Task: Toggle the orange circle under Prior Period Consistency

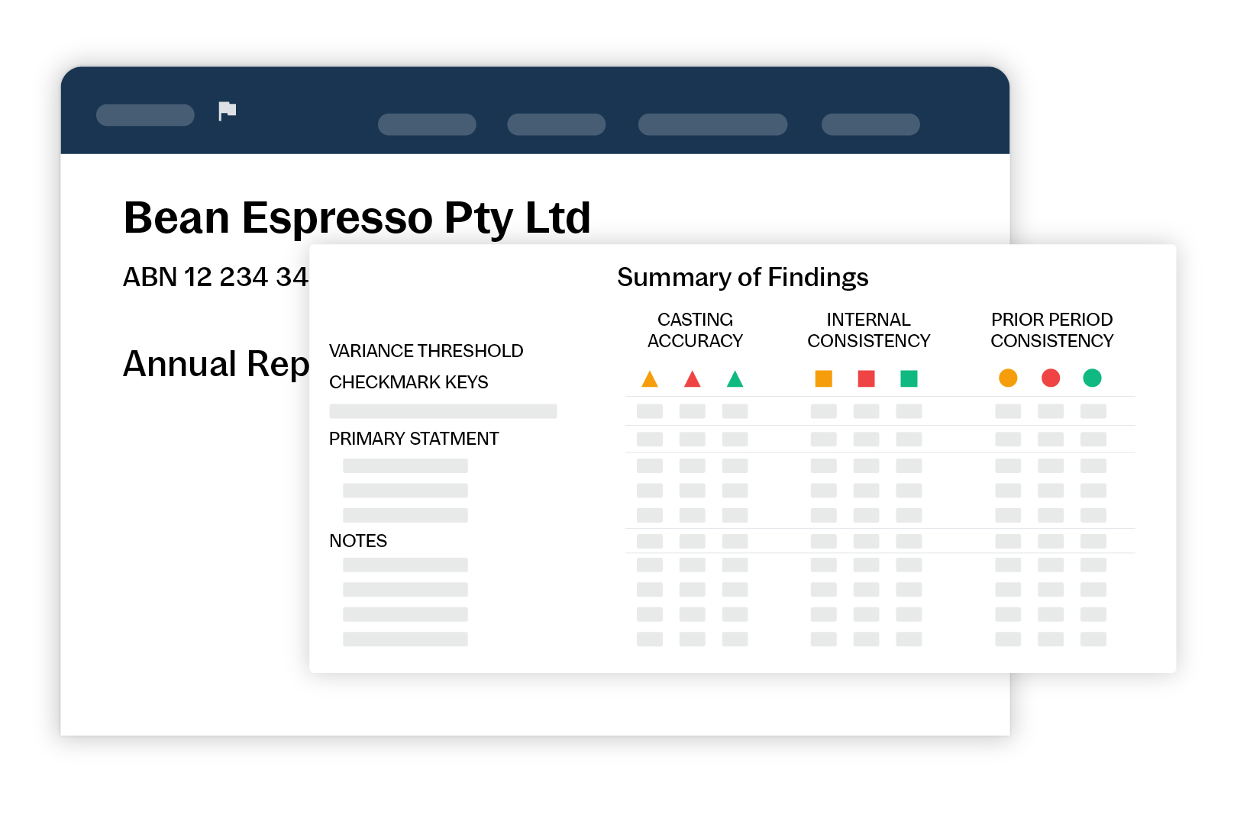Action: [1008, 378]
